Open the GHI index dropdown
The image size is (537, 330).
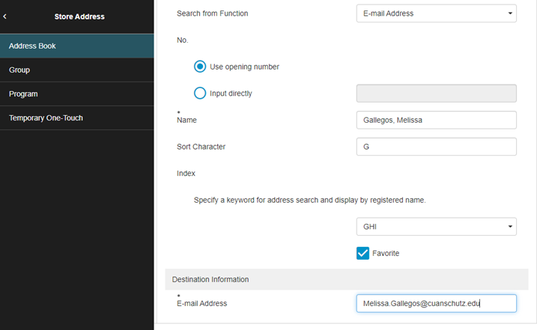436,227
